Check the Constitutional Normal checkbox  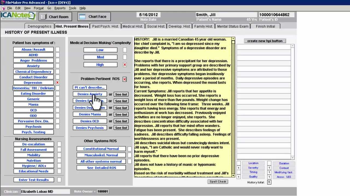point(129,149)
